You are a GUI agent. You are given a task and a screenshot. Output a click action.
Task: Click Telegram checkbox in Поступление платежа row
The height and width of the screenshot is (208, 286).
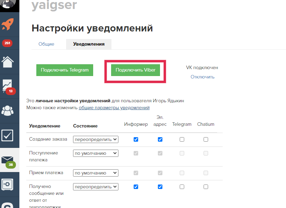[x=182, y=153]
